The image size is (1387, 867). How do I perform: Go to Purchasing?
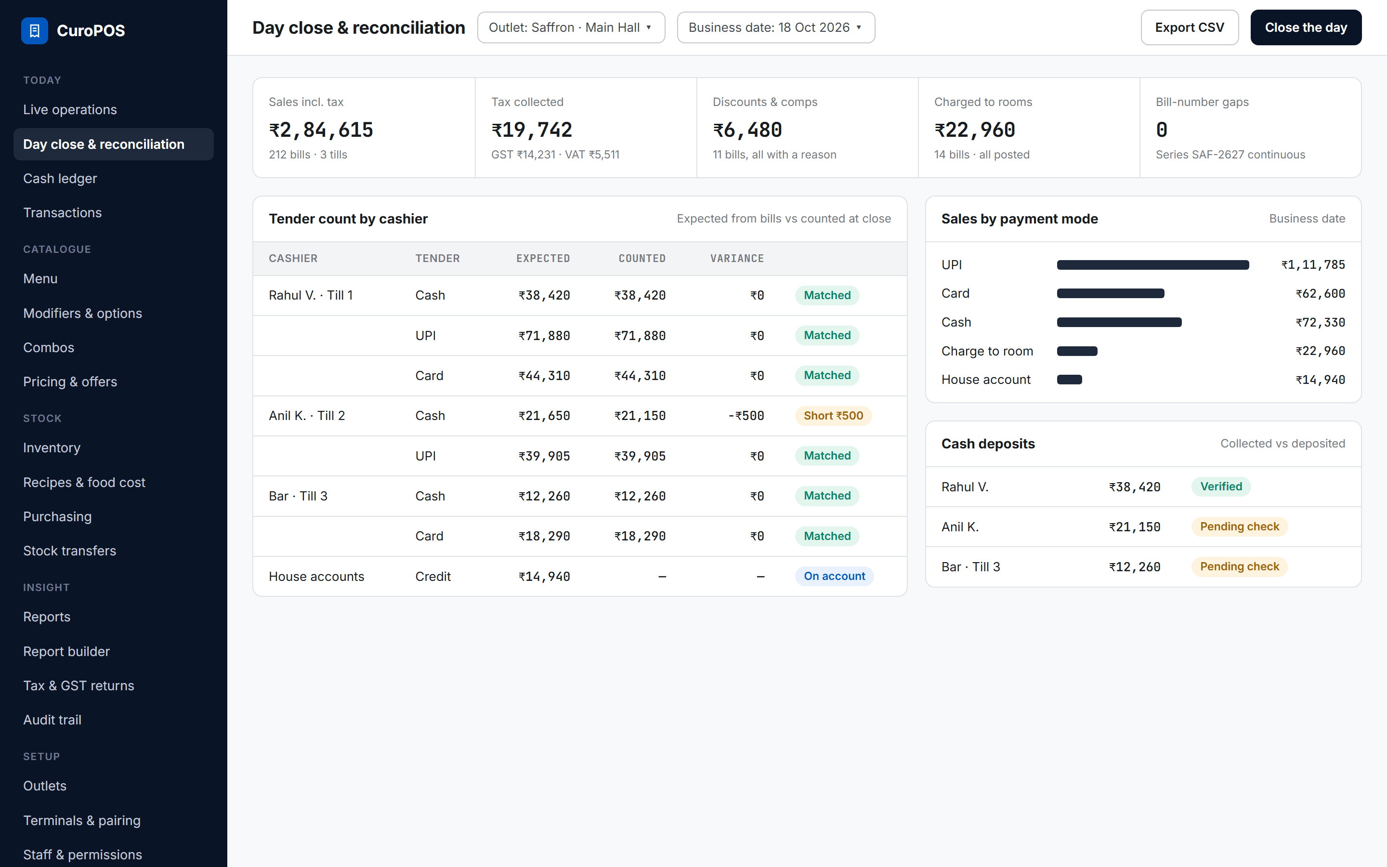pos(114,517)
